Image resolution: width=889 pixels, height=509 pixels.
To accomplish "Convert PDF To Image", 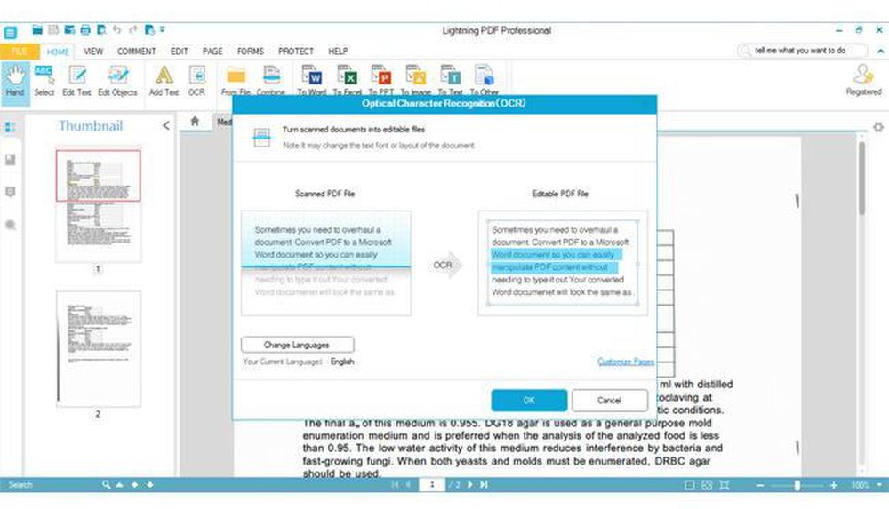I will click(x=415, y=80).
